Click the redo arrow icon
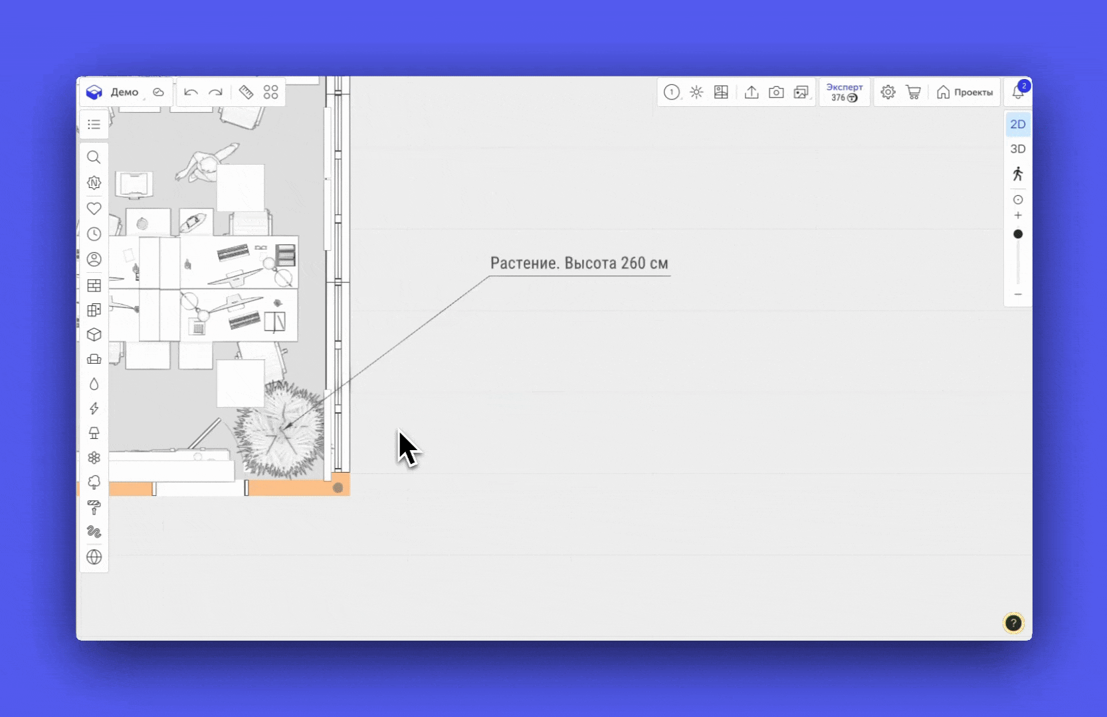This screenshot has height=717, width=1107. click(215, 92)
